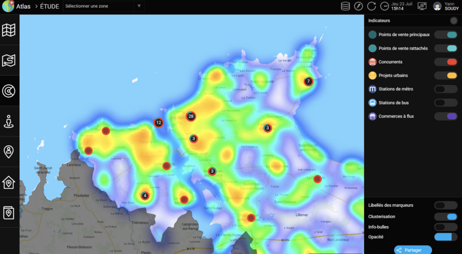Enable the Stations de métro switch

446,89
